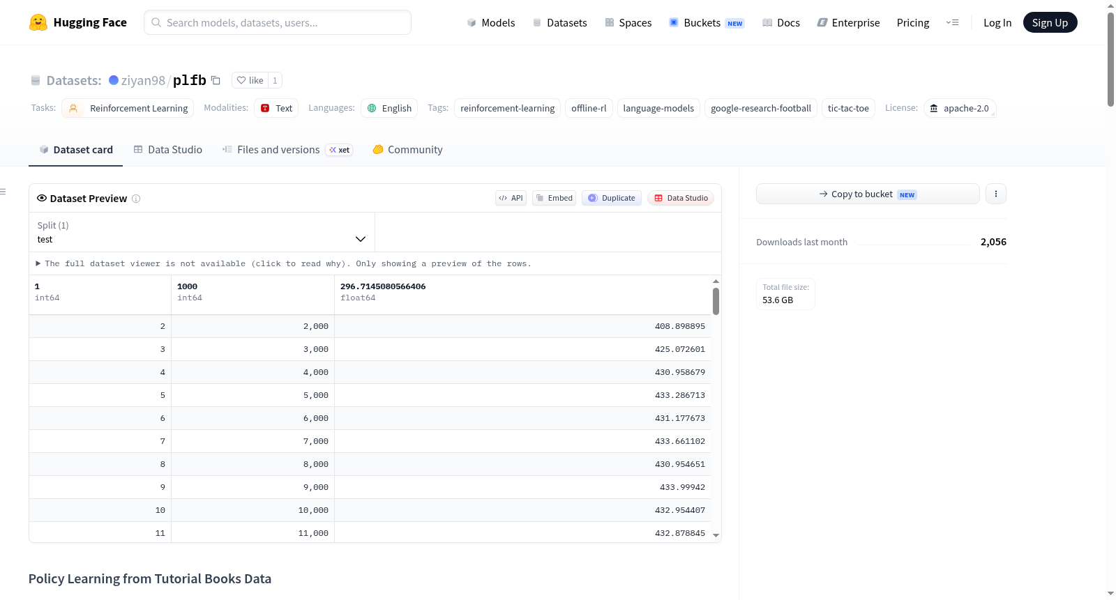Screen dimensions: 1116x600
Task: Click the Copy to bucket button
Action: coord(868,194)
